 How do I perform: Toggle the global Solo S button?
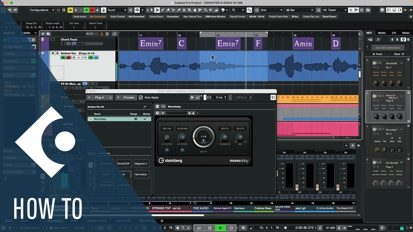pos(76,10)
